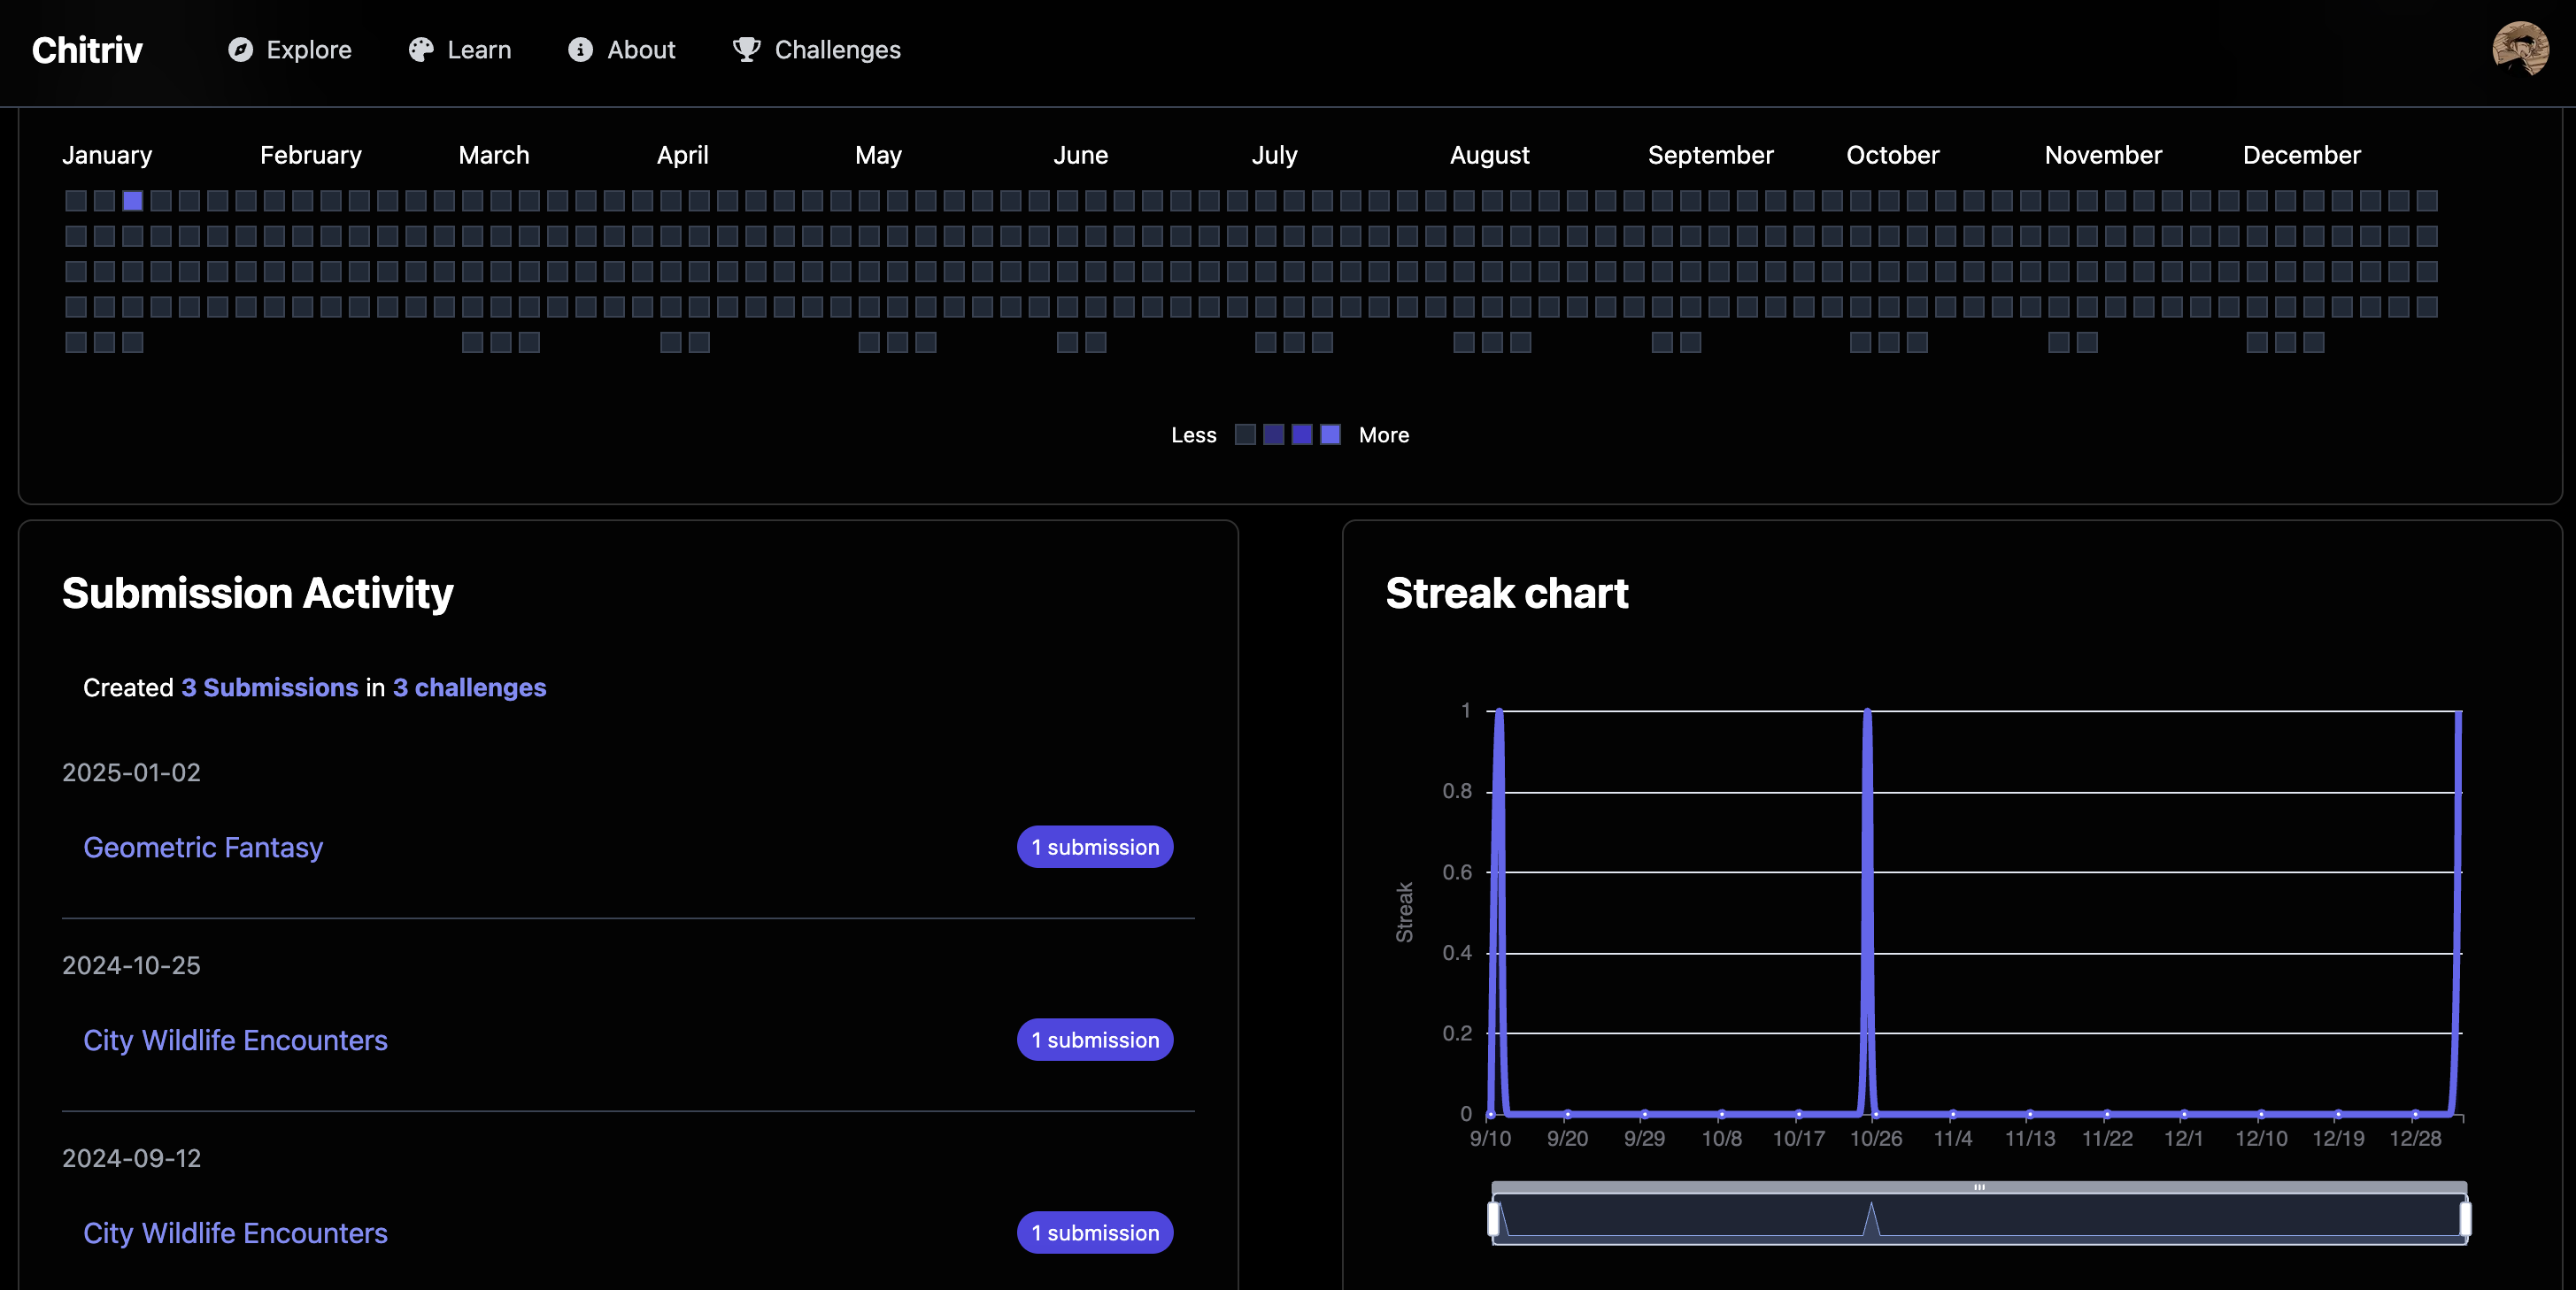Open the Learn menu item
This screenshot has height=1290, width=2576.
[479, 50]
